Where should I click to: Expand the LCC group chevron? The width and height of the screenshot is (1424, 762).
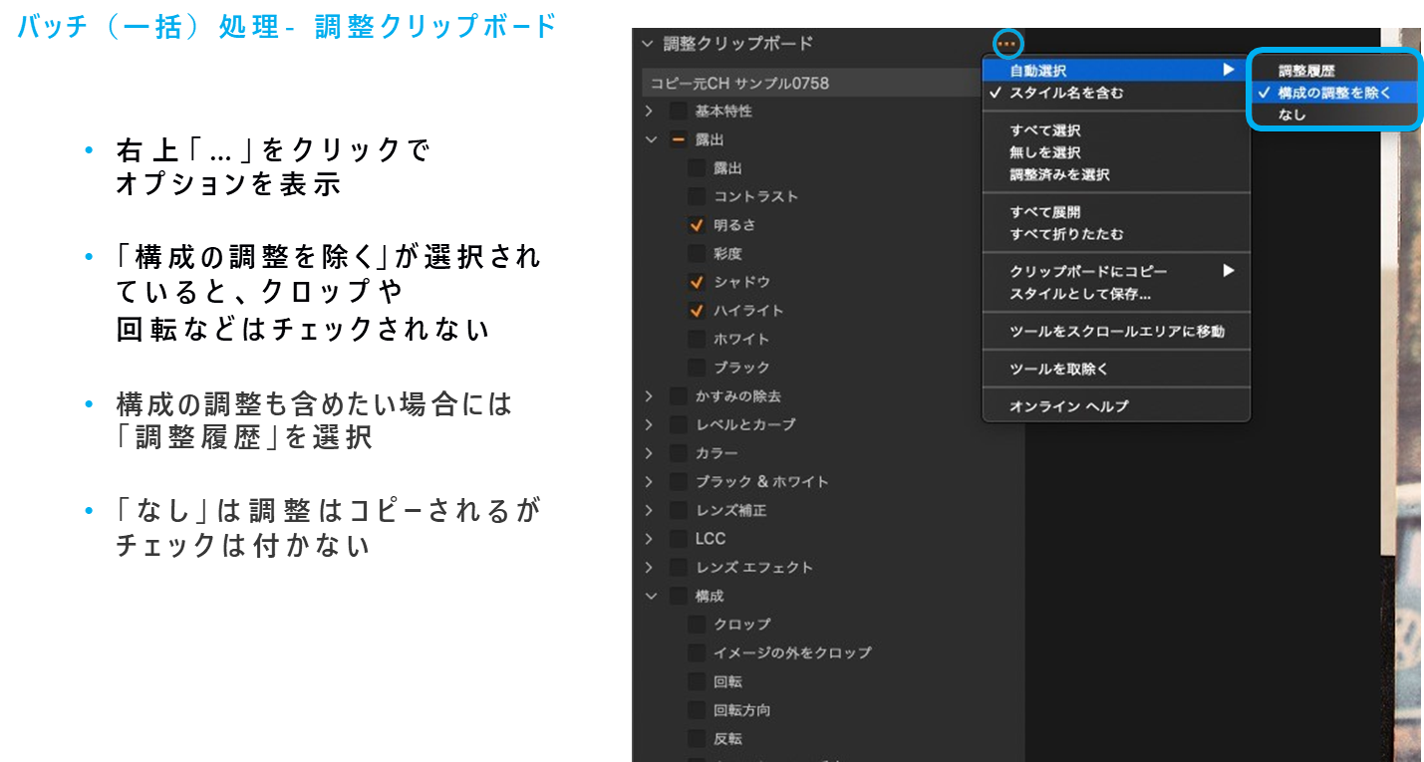pos(649,539)
